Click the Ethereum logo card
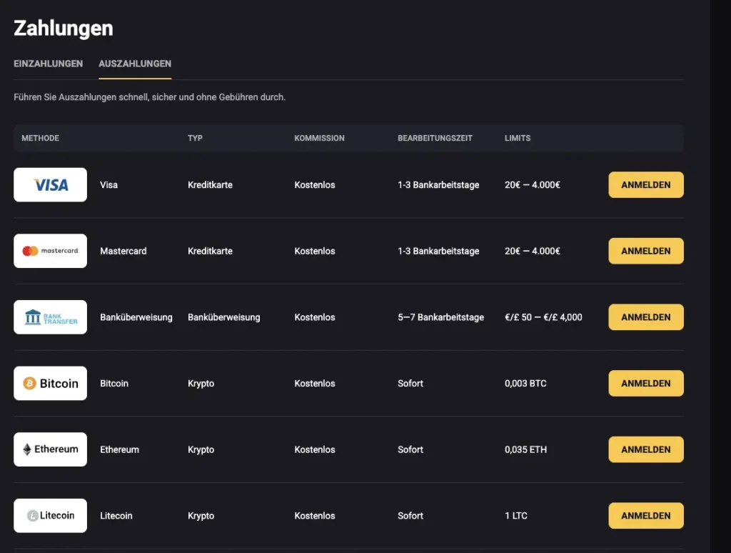The width and height of the screenshot is (731, 553). [x=51, y=449]
